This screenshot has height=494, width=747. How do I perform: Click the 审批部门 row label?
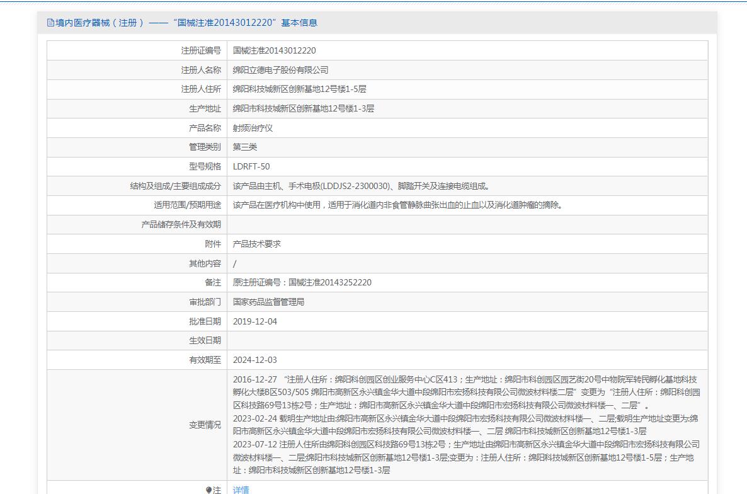205,302
